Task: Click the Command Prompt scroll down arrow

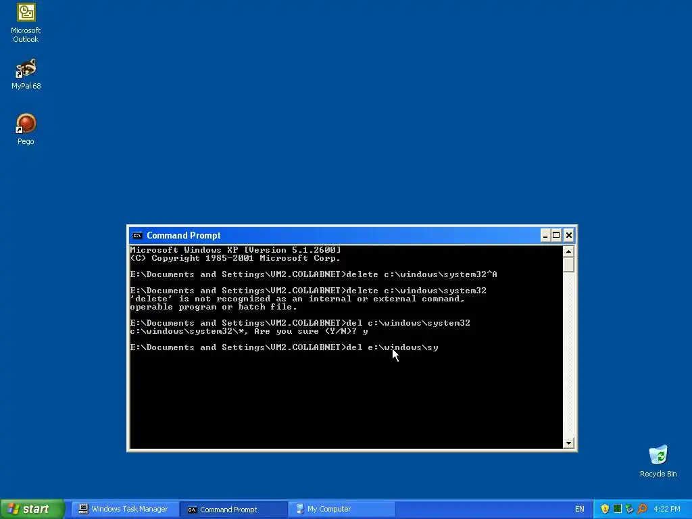Action: [569, 443]
